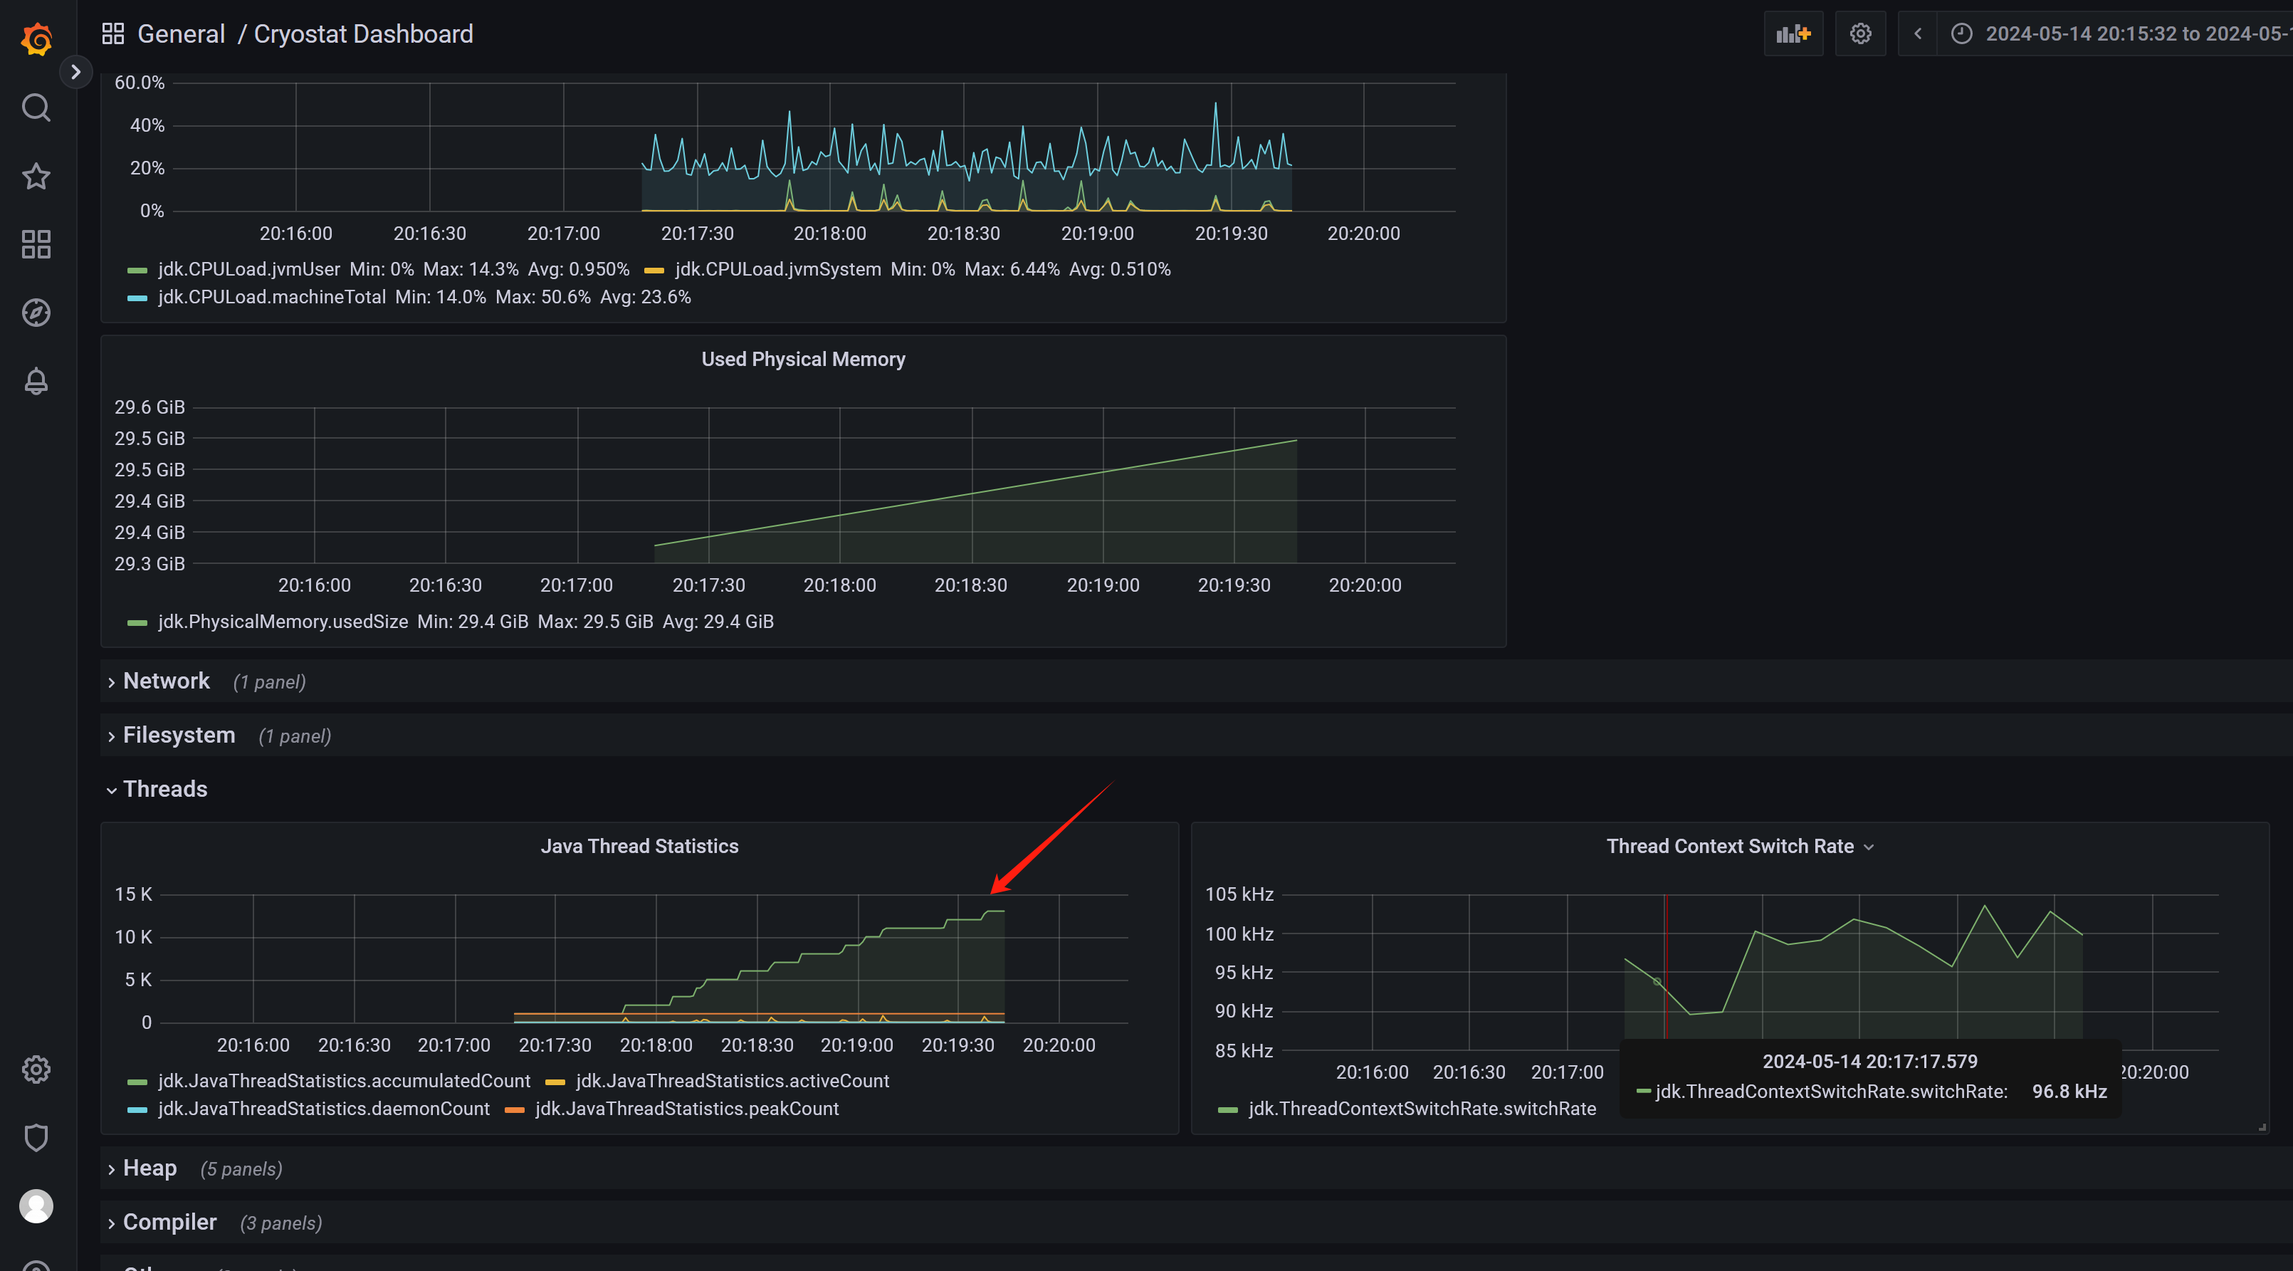
Task: Open the Alerting bell icon
Action: coord(36,381)
